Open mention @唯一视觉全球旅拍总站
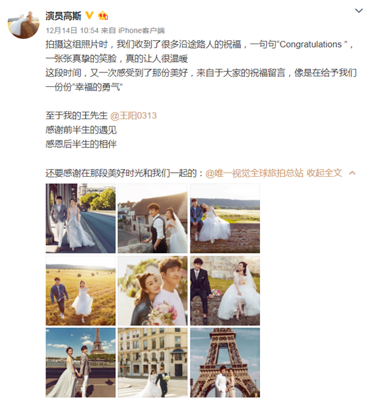 click(x=254, y=173)
